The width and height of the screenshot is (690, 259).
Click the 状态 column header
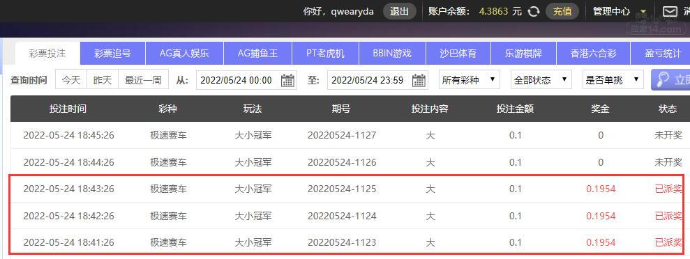(668, 109)
